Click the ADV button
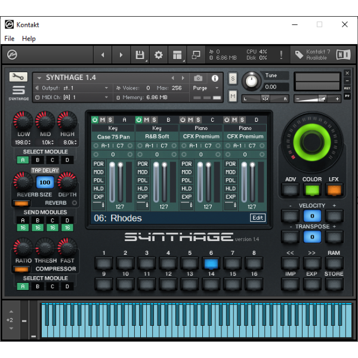The height and width of the screenshot is (358, 358). 290,190
